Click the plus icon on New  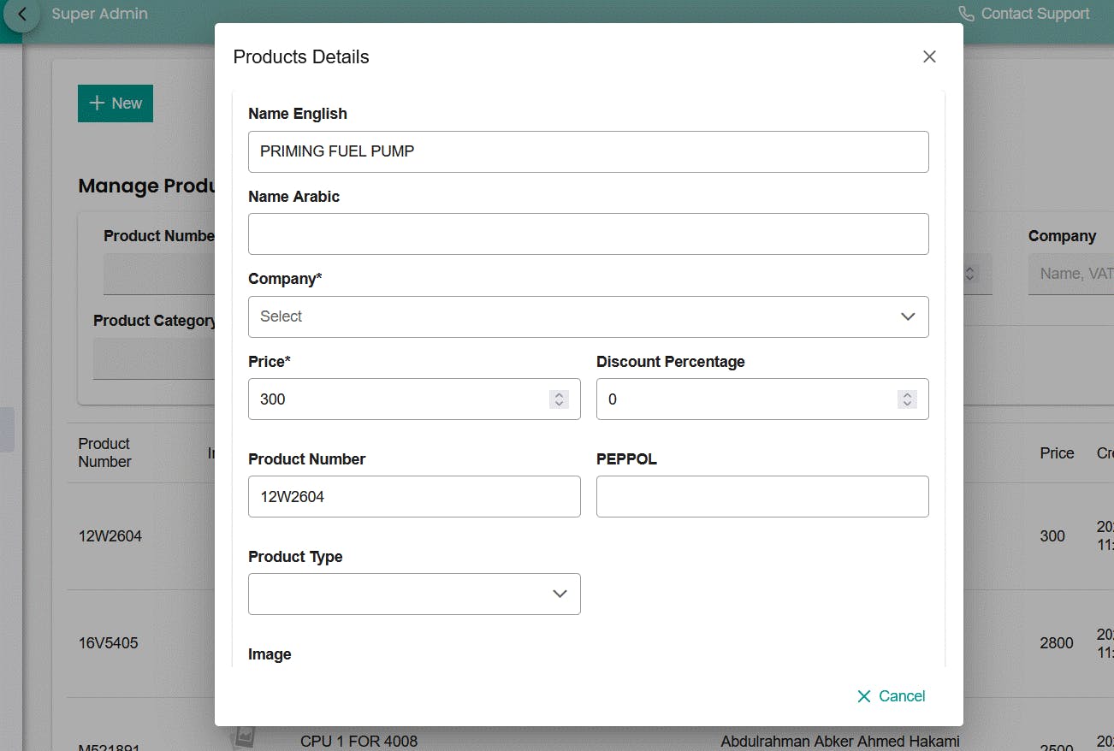[x=97, y=103]
